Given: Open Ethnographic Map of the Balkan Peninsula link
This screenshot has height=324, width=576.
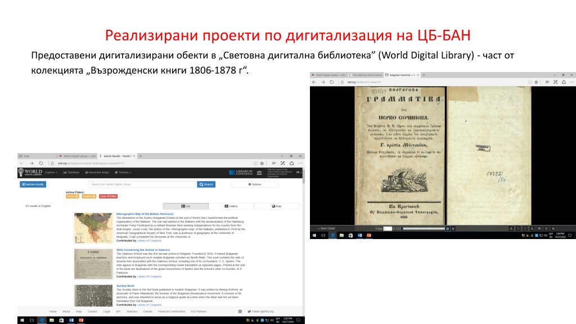Looking at the screenshot, I should (145, 214).
